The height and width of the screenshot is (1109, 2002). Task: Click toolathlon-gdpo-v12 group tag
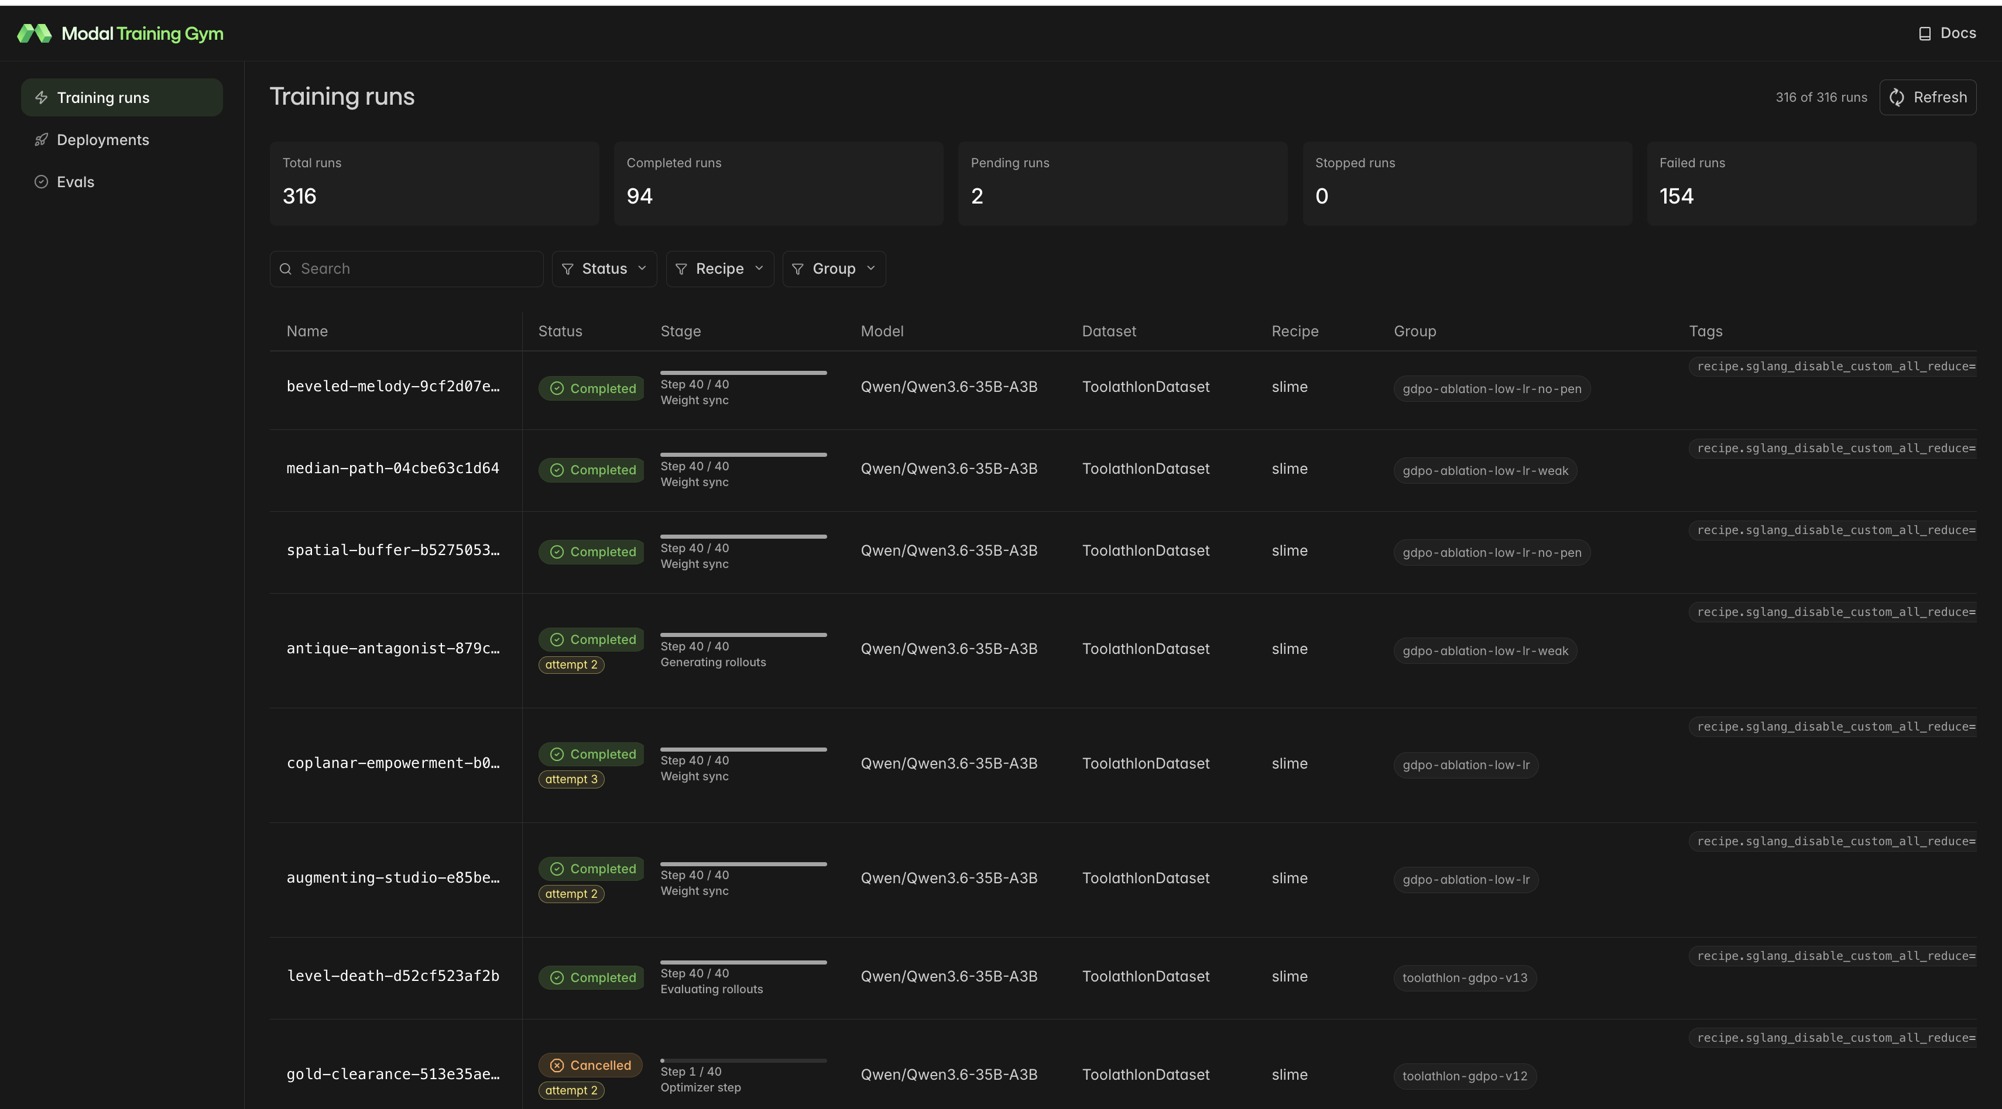point(1465,1076)
